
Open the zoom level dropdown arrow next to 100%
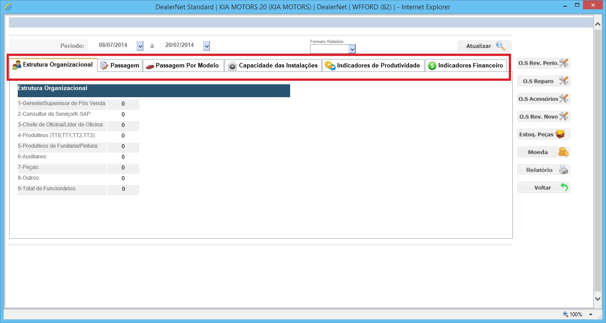[x=590, y=315]
